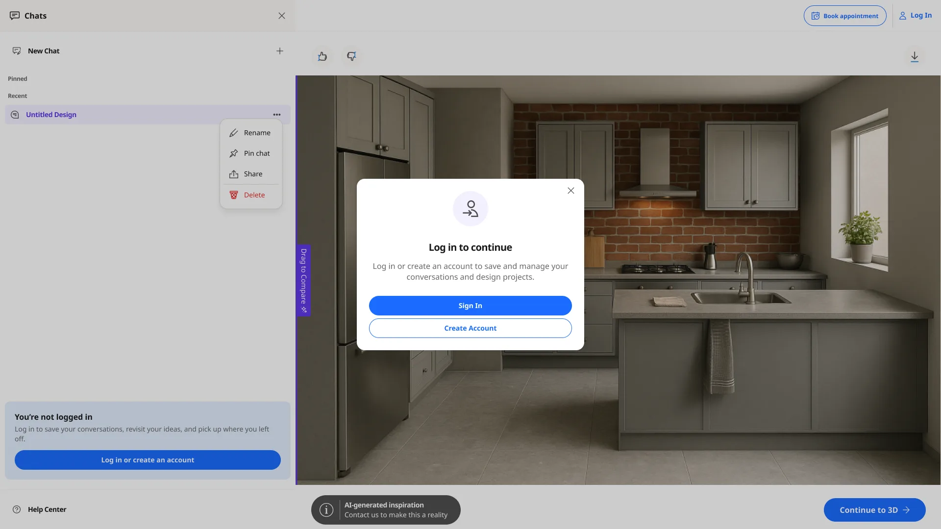Click the AI-generated inspiration info icon
The width and height of the screenshot is (941, 529).
[x=326, y=510]
